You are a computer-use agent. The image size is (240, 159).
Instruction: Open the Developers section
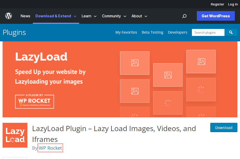(177, 32)
